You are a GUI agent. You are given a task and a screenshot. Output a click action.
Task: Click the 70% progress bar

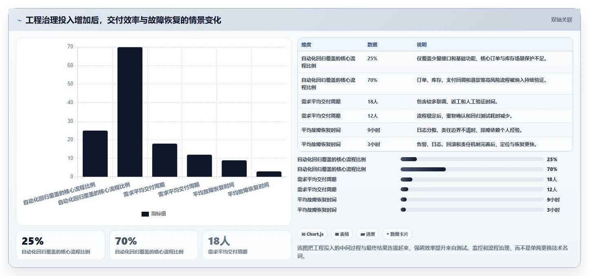(472, 169)
